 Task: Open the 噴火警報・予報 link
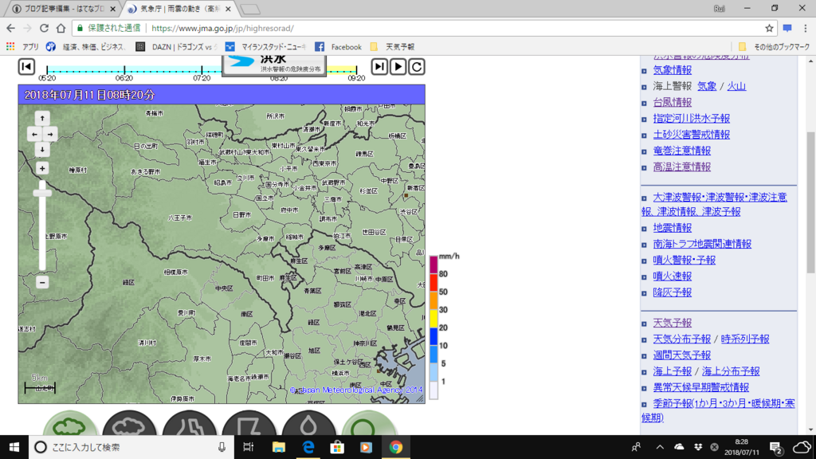point(685,260)
